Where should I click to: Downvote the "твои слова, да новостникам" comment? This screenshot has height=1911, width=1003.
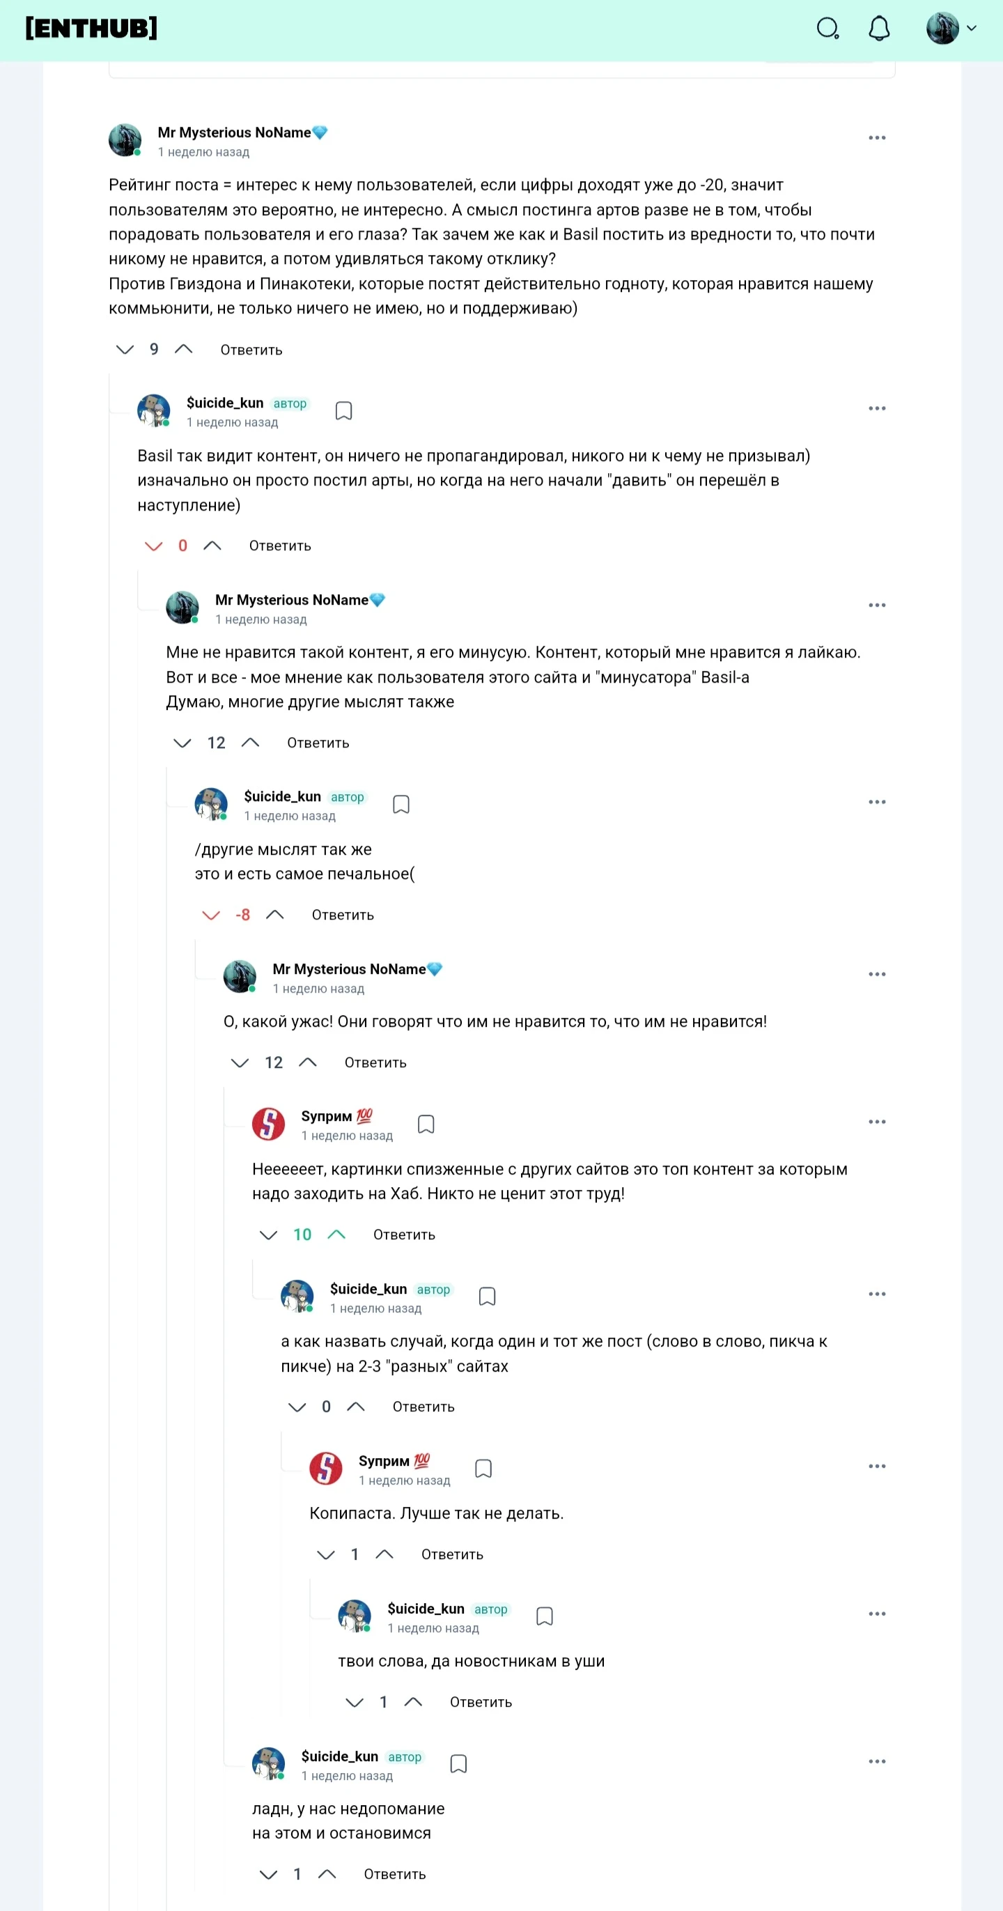355,1703
